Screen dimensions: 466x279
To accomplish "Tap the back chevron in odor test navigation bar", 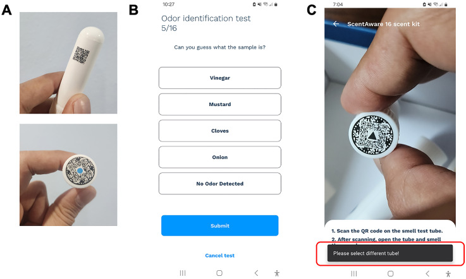I will [x=256, y=273].
